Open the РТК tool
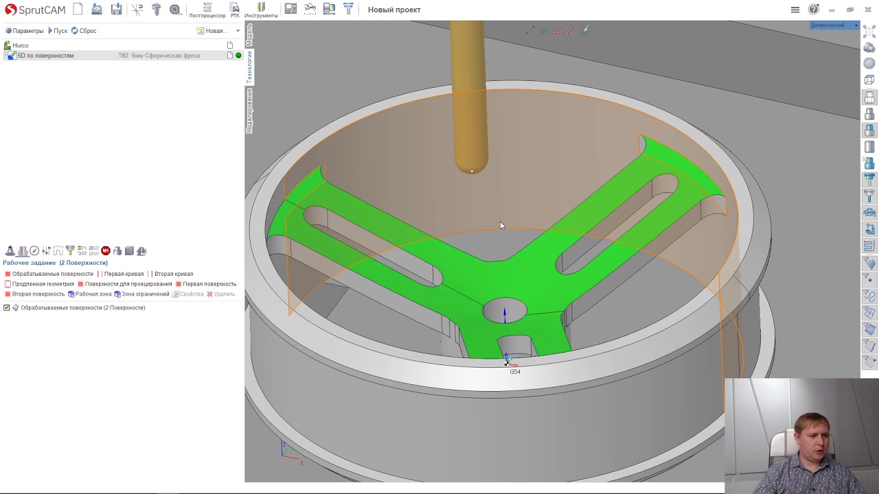 [235, 10]
